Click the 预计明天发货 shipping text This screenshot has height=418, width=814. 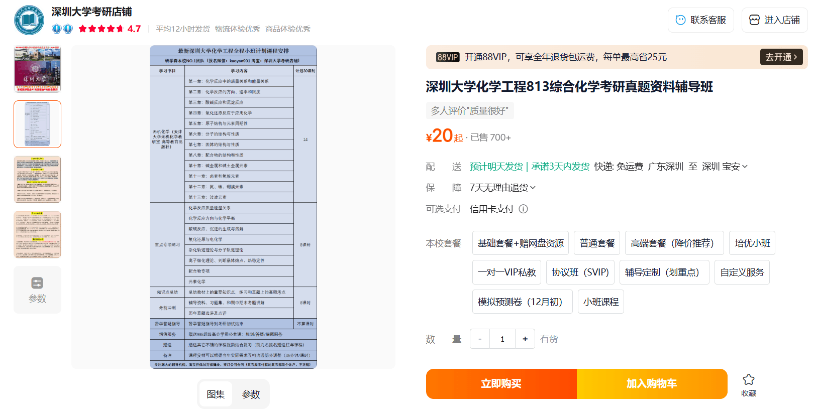[x=496, y=167]
